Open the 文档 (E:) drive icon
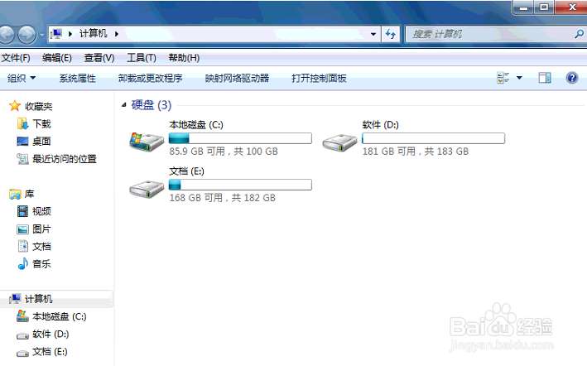The width and height of the screenshot is (587, 366). pyautogui.click(x=147, y=189)
